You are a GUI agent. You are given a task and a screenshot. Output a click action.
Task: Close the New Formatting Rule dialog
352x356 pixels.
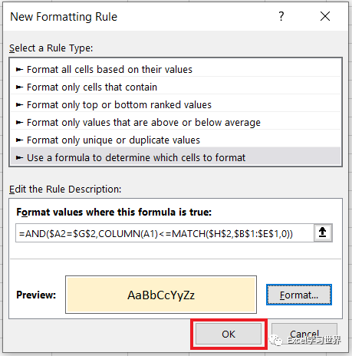tap(325, 16)
